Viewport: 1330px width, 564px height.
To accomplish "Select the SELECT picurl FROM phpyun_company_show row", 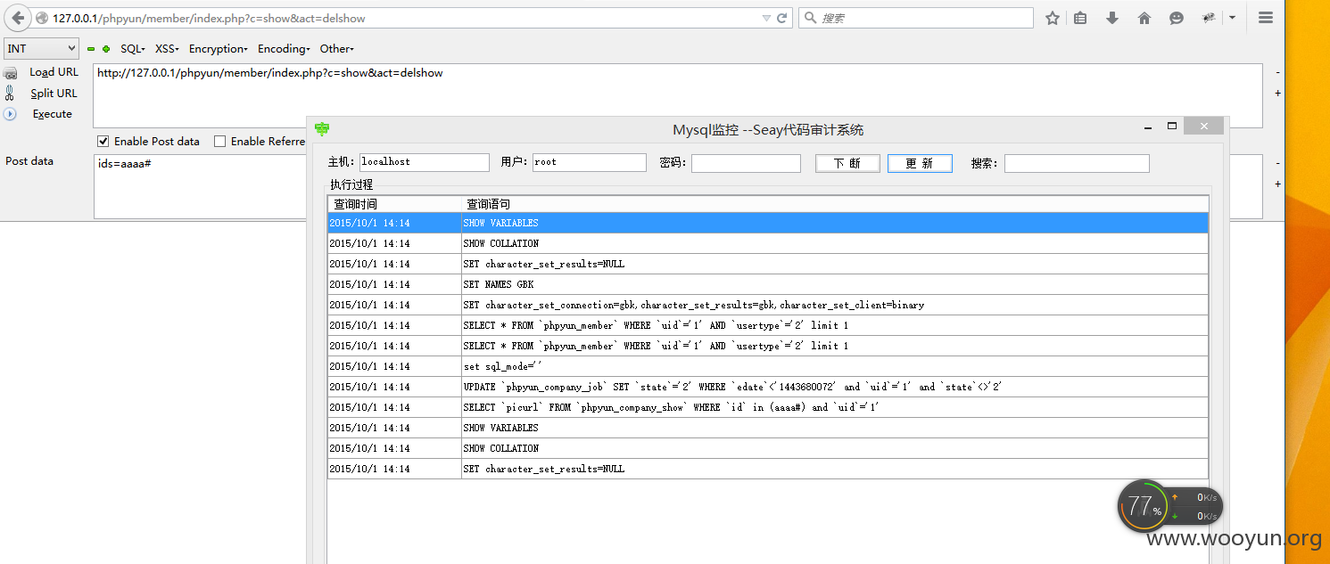I will (768, 407).
